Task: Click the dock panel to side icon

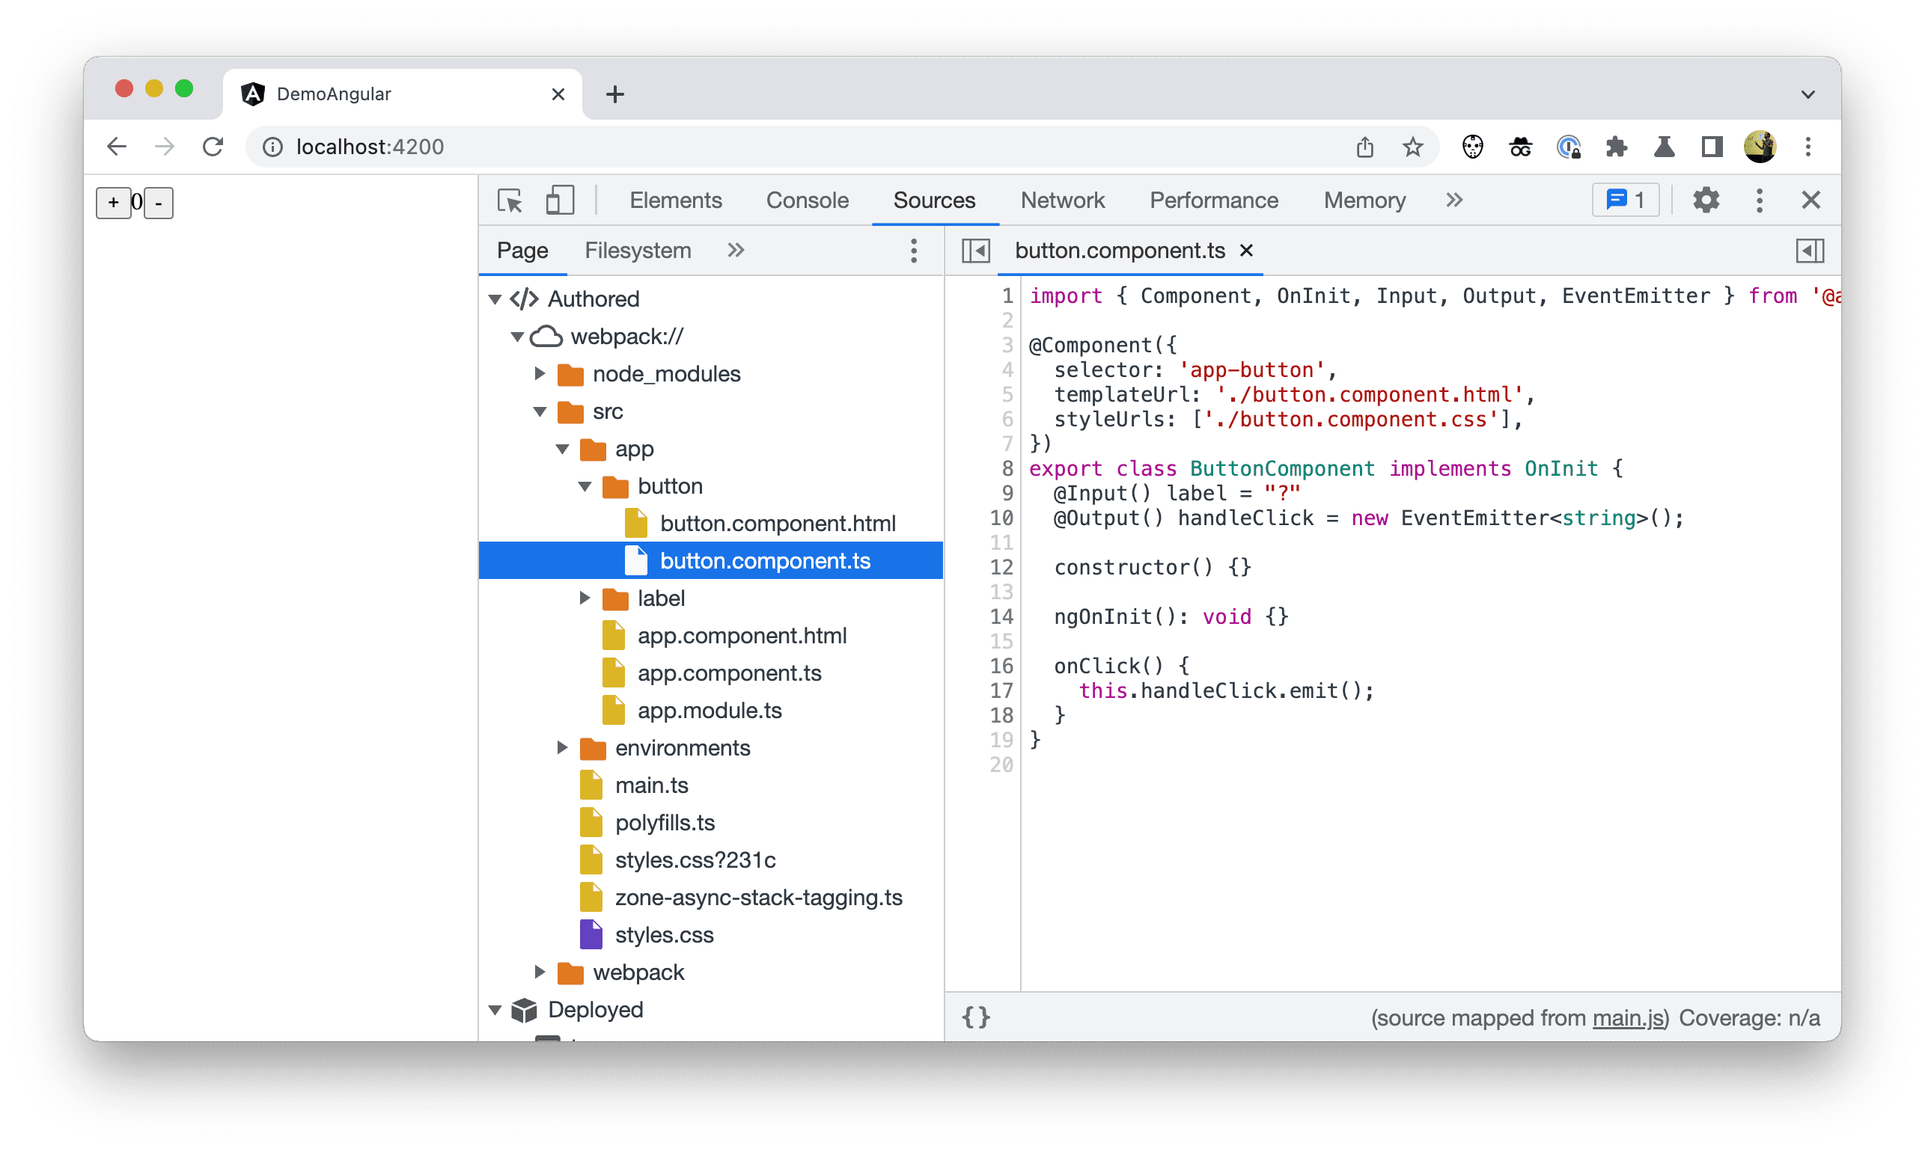Action: 1810,250
